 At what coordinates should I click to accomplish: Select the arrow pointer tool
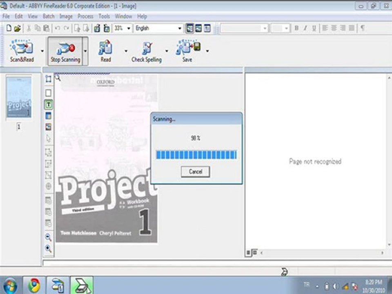click(x=49, y=138)
